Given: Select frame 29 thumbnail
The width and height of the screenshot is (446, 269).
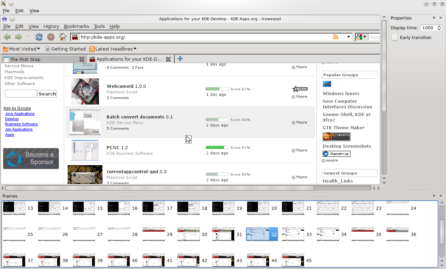Looking at the screenshot, I should (x=154, y=235).
